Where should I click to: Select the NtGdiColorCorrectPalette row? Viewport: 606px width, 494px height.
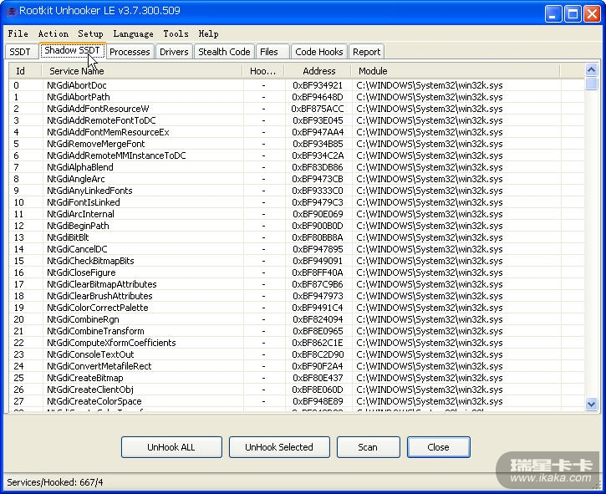pos(297,308)
